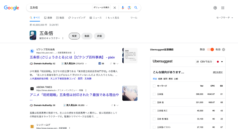
Task: Switch to 画像 tab
Action: 48,18
